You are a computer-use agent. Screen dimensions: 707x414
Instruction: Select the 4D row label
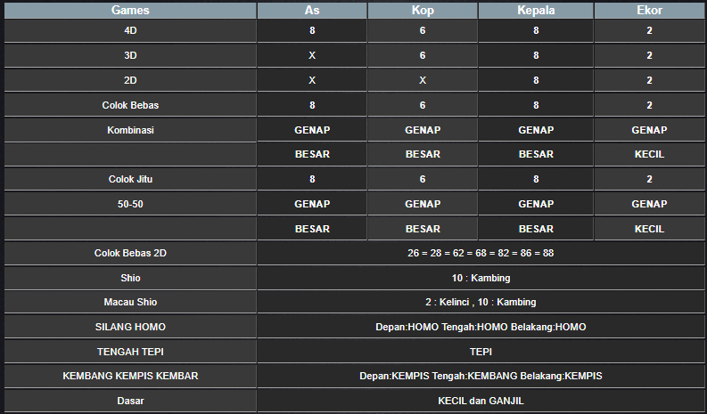tap(130, 30)
